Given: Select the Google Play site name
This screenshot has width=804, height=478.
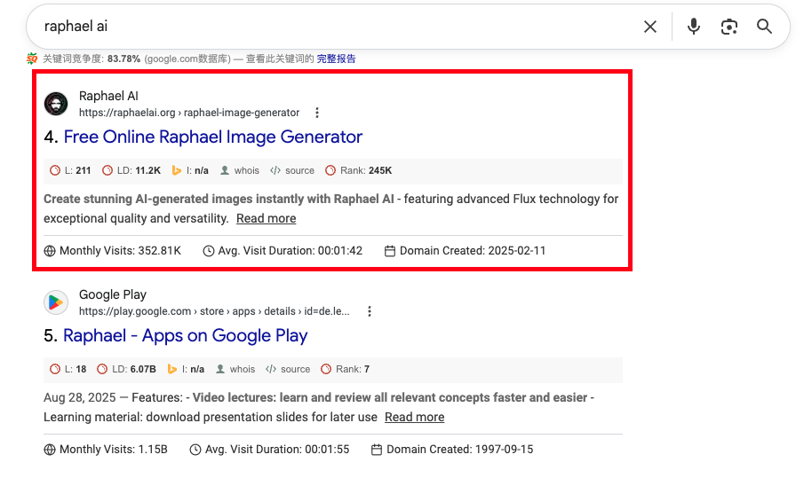Looking at the screenshot, I should click(113, 294).
